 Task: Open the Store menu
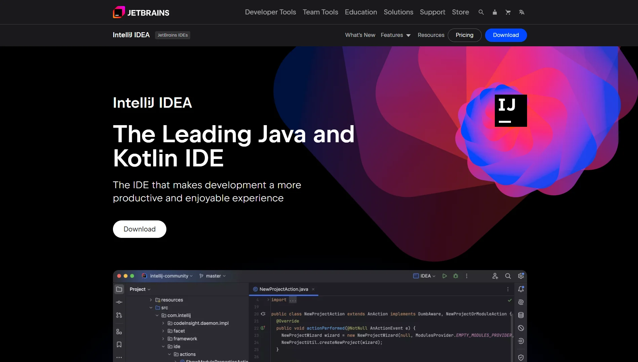(x=460, y=12)
